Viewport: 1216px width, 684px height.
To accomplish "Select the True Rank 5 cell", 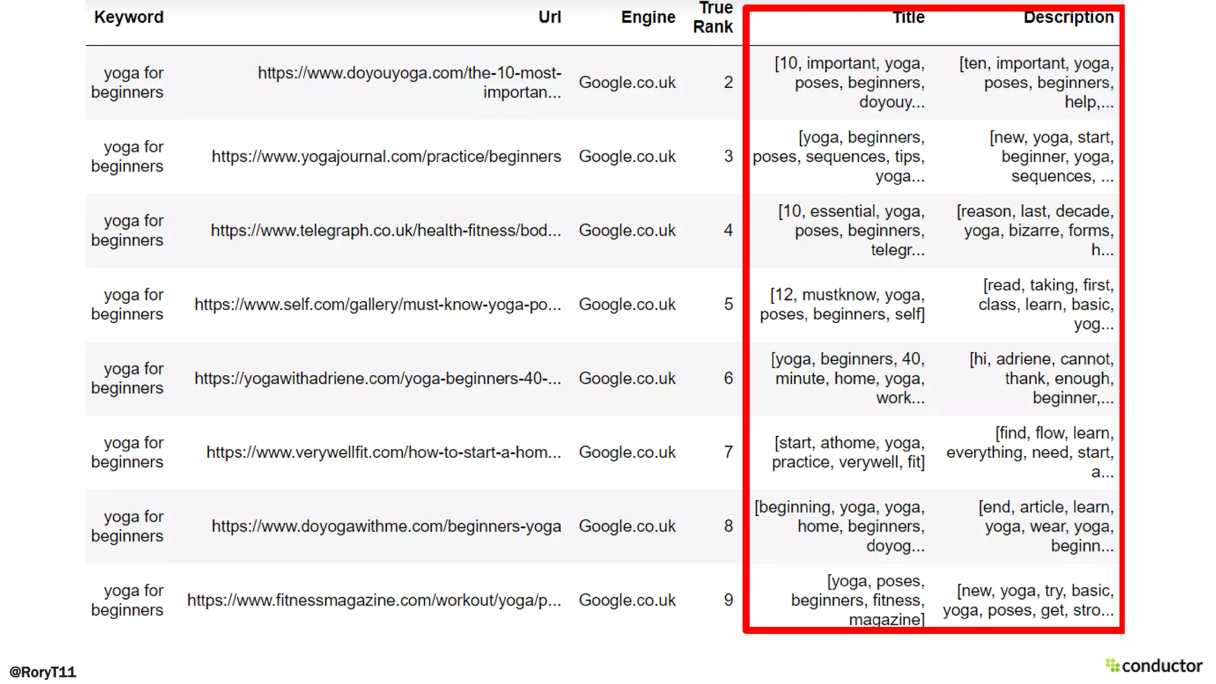I will pyautogui.click(x=728, y=305).
